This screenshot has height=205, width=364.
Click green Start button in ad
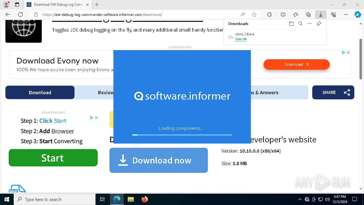[53, 158]
